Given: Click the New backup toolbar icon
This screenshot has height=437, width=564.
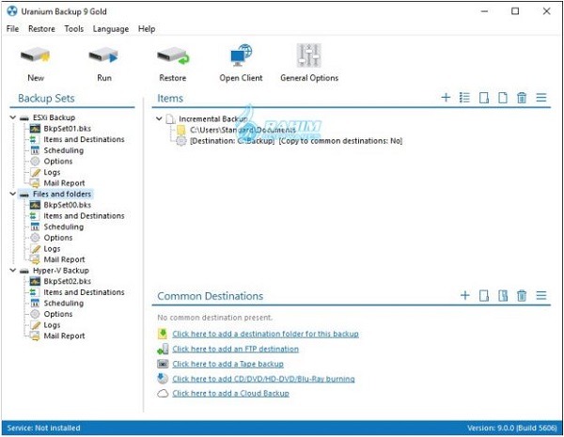Looking at the screenshot, I should 36,59.
